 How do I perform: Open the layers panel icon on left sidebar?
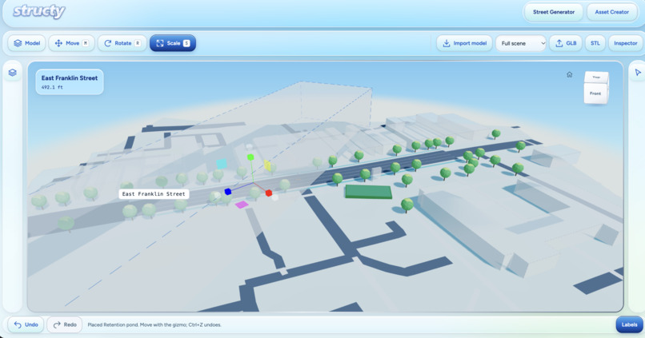click(x=12, y=73)
